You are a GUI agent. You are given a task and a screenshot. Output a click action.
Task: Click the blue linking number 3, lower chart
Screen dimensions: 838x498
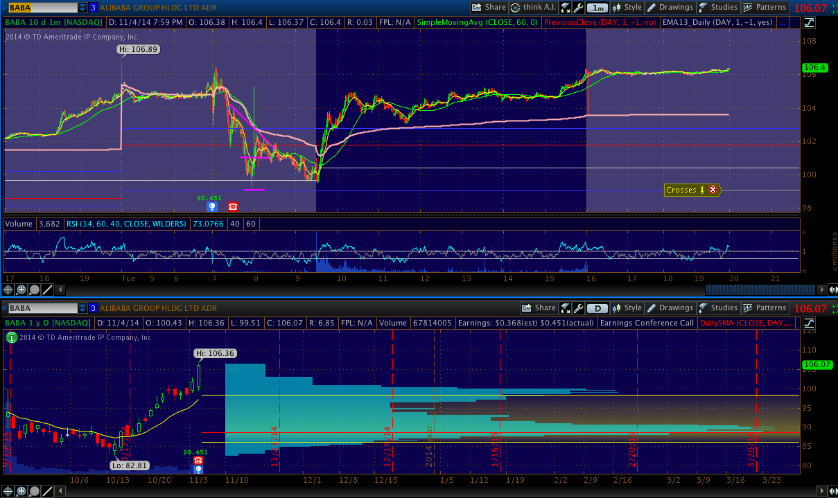click(x=93, y=308)
